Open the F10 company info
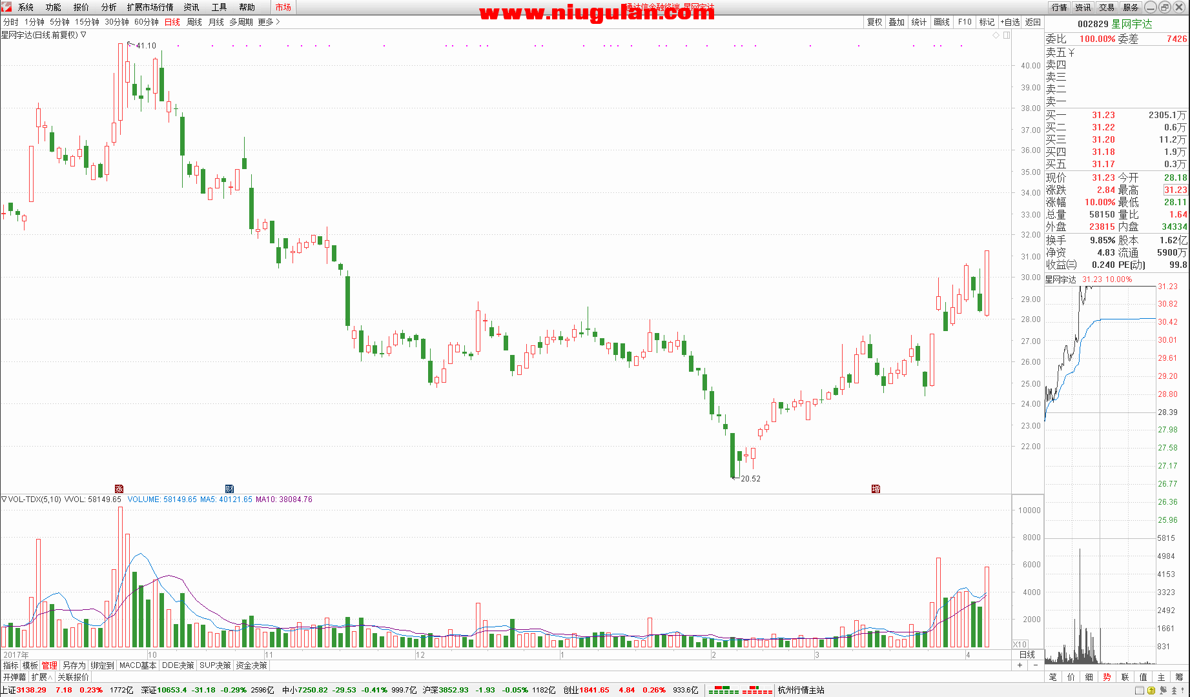This screenshot has height=697, width=1190. pyautogui.click(x=965, y=22)
